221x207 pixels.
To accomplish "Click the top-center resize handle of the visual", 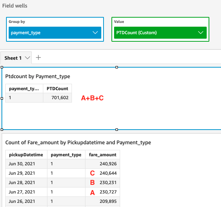I will click(117, 67).
